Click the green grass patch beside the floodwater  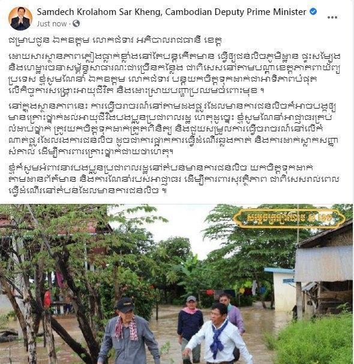tap(314, 340)
